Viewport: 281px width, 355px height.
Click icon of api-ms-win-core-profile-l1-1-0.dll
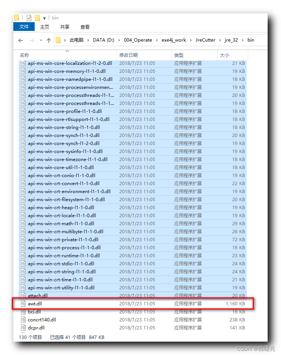23,111
